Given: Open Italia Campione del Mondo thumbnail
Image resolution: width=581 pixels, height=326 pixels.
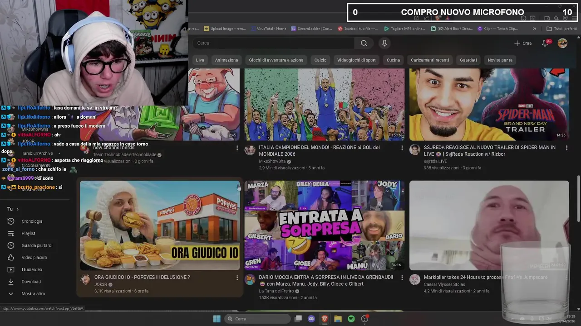Looking at the screenshot, I should click(324, 105).
